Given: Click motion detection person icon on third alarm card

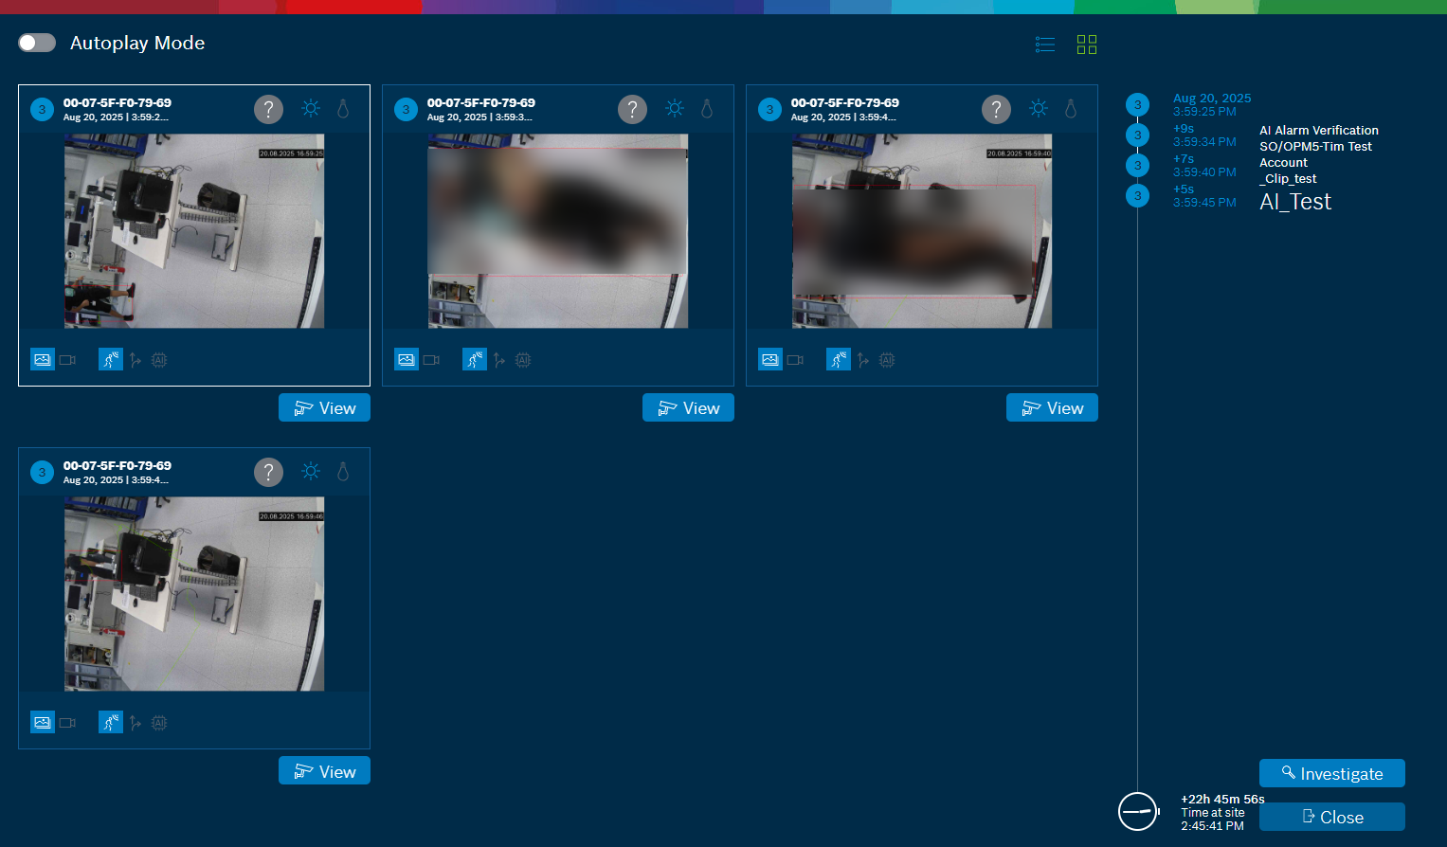Looking at the screenshot, I should click(838, 360).
